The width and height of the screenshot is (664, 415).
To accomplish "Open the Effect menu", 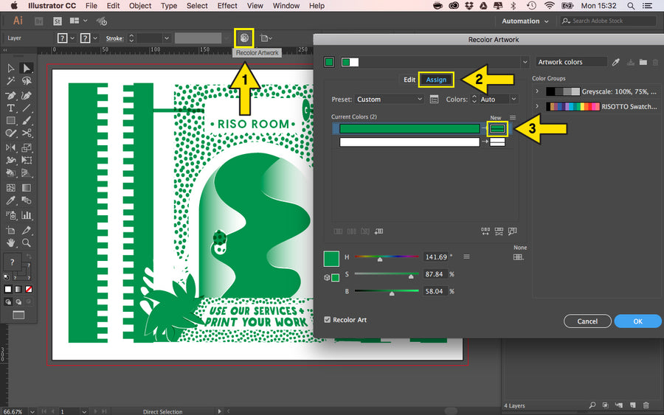I will coord(227,5).
